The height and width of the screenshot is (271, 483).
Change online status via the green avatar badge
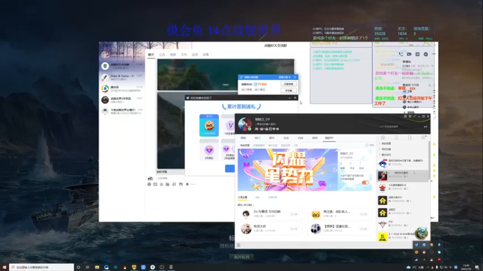[249, 129]
